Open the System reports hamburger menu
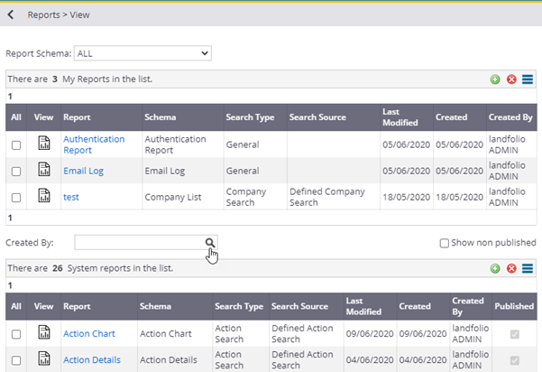 tap(528, 268)
